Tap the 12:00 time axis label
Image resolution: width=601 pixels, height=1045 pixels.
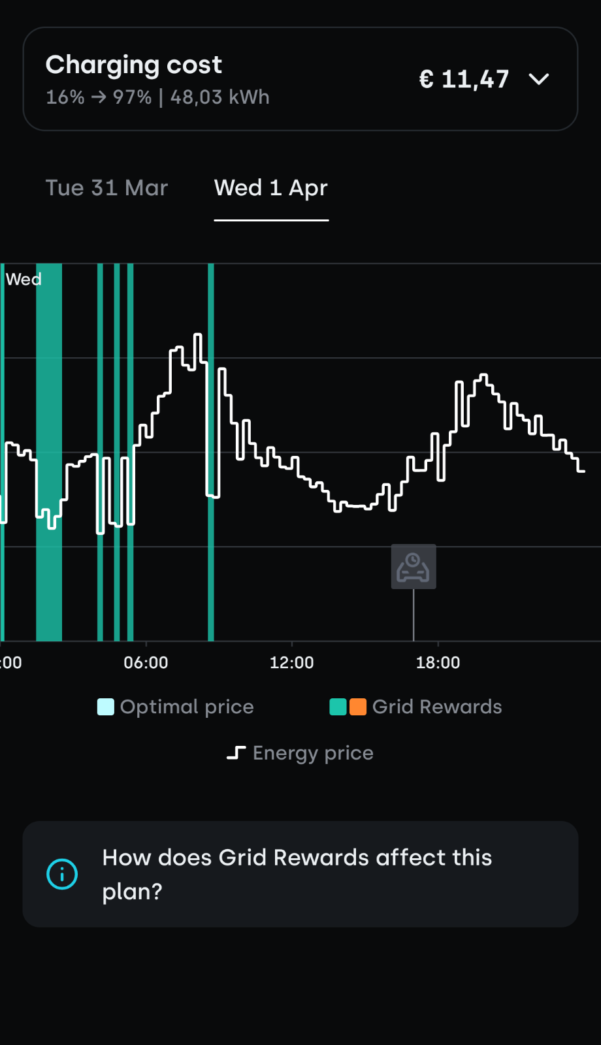tap(291, 662)
